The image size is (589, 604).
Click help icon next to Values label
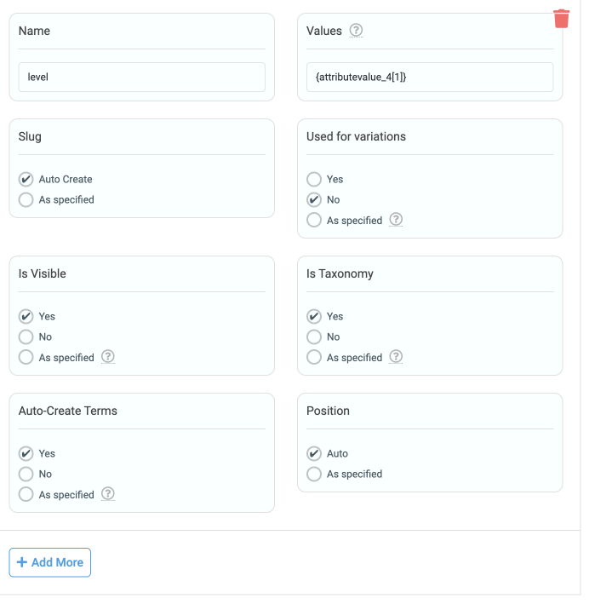[x=356, y=31]
